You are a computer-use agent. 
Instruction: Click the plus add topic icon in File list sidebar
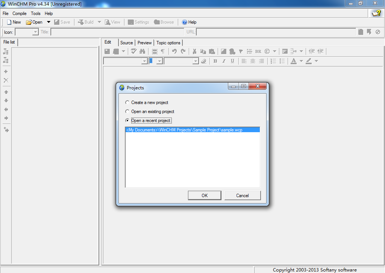(6, 72)
